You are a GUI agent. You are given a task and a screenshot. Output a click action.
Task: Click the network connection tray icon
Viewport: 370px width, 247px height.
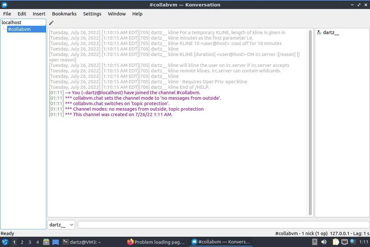tap(345, 242)
